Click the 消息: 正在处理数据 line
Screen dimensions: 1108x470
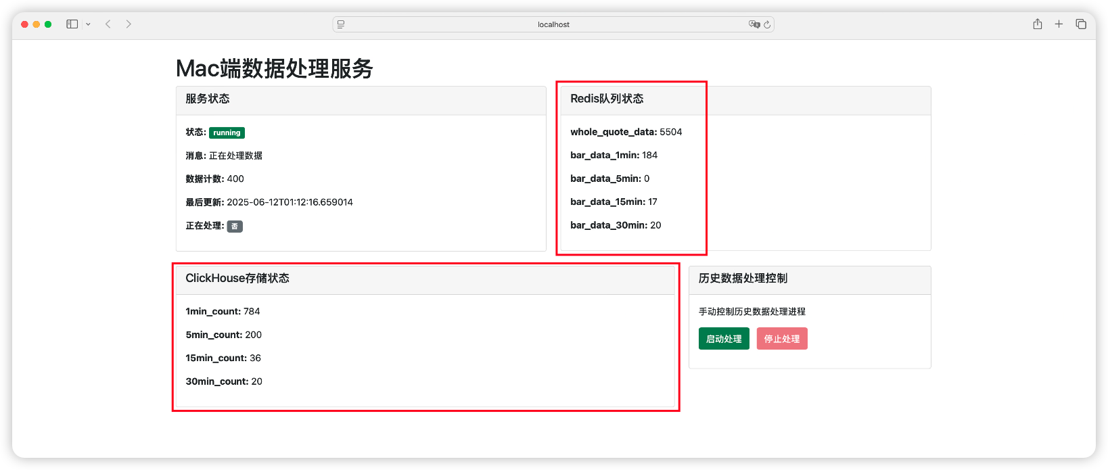coord(224,156)
